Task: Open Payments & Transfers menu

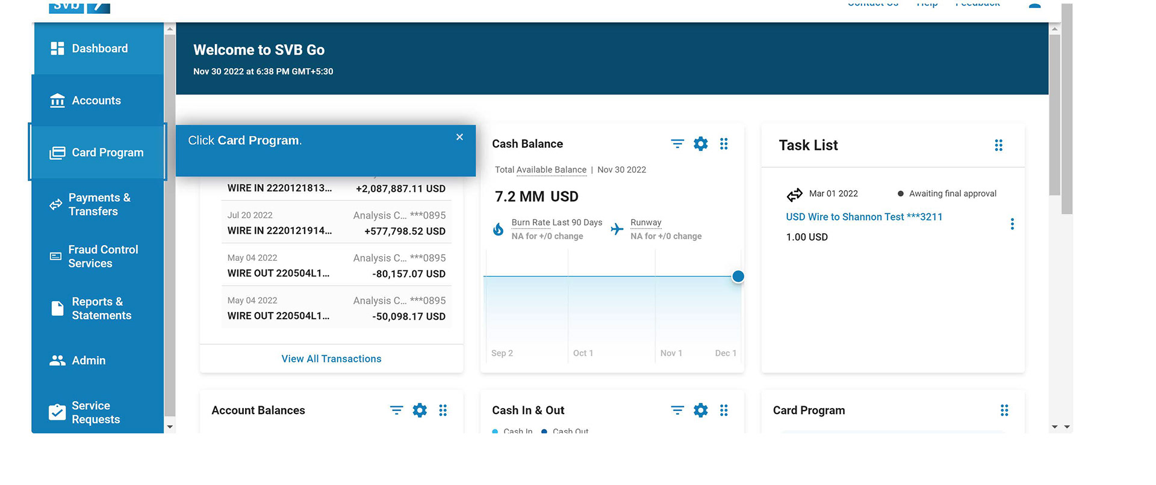Action: [98, 204]
